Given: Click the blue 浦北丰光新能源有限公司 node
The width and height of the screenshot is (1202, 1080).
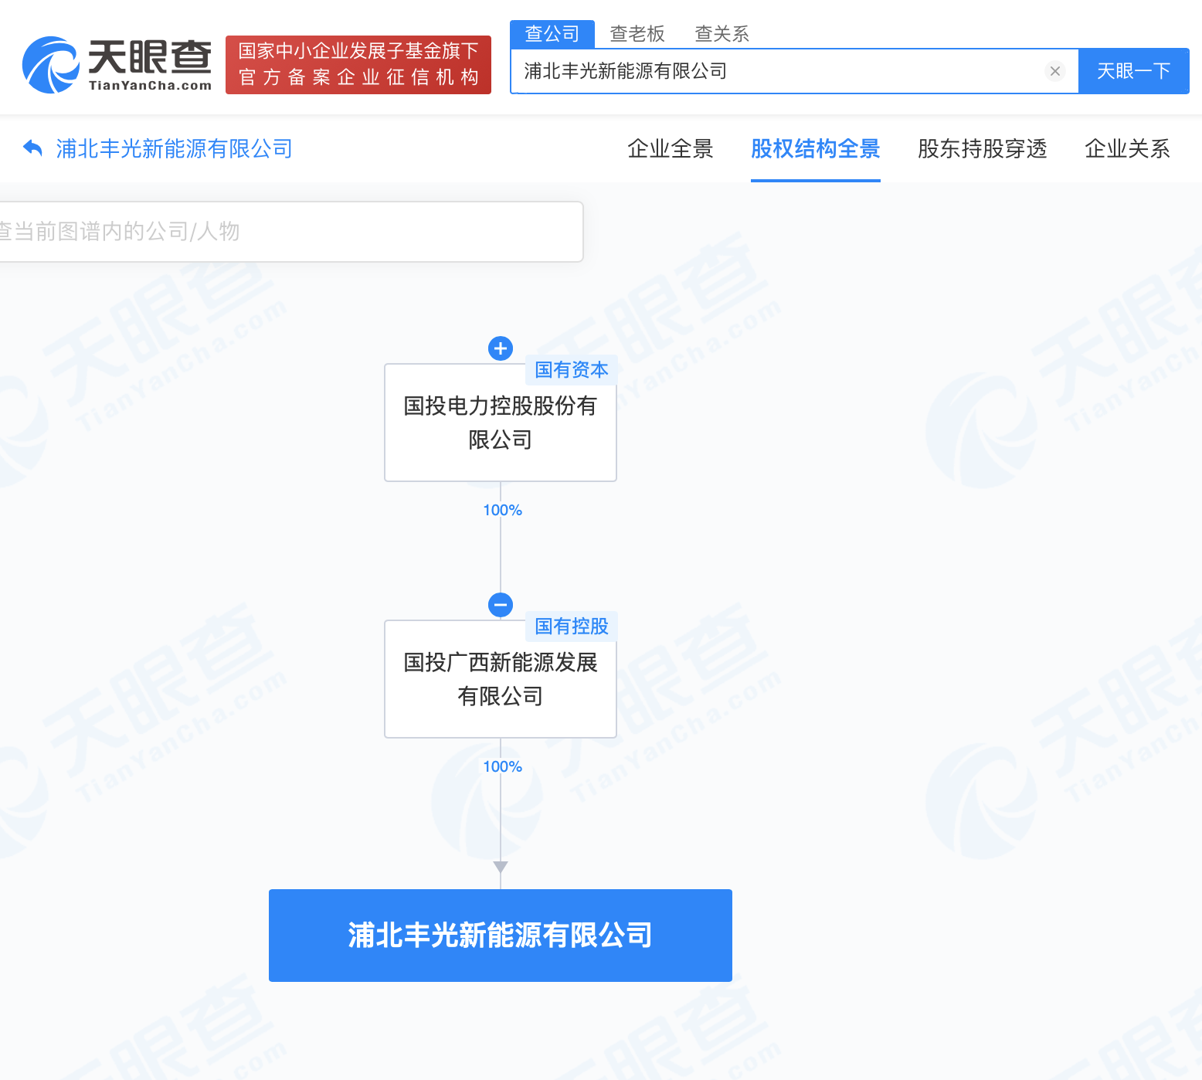Looking at the screenshot, I should coord(501,936).
